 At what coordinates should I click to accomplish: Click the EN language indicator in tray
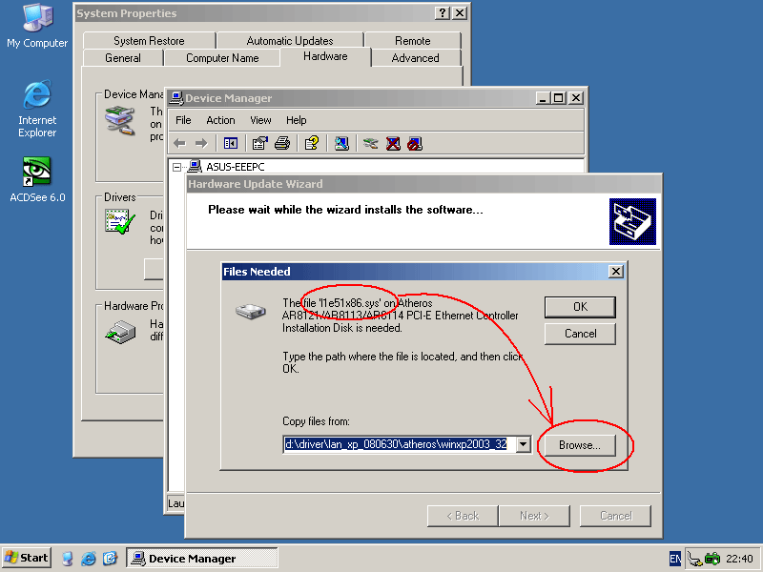point(675,559)
